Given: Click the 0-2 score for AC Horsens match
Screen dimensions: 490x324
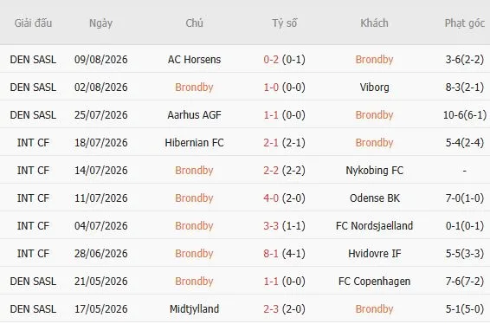Looking at the screenshot, I should (271, 60).
